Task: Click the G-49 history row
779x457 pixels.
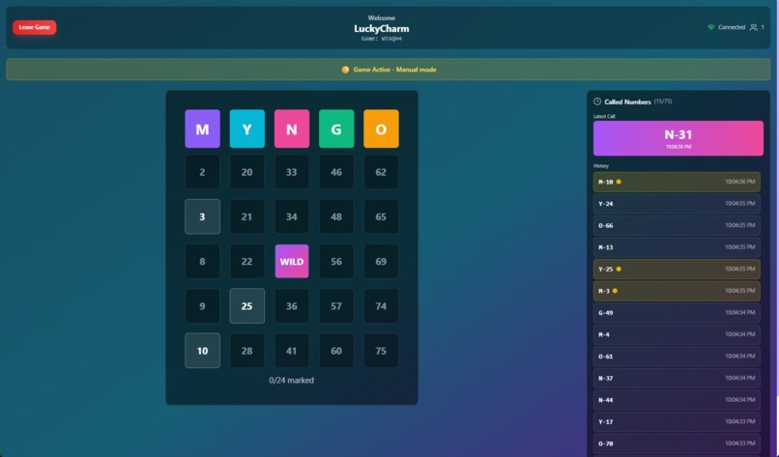Action: 677,313
